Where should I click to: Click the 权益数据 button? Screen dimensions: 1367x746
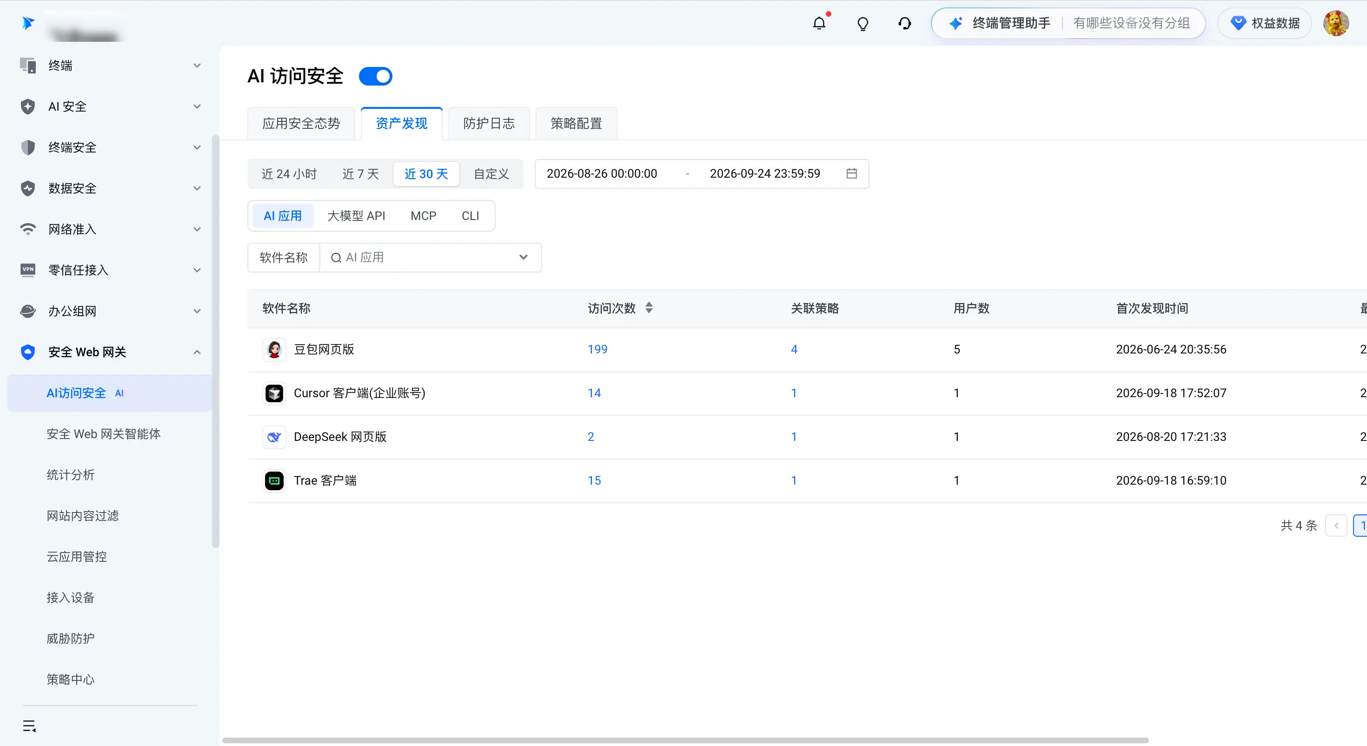[x=1265, y=23]
